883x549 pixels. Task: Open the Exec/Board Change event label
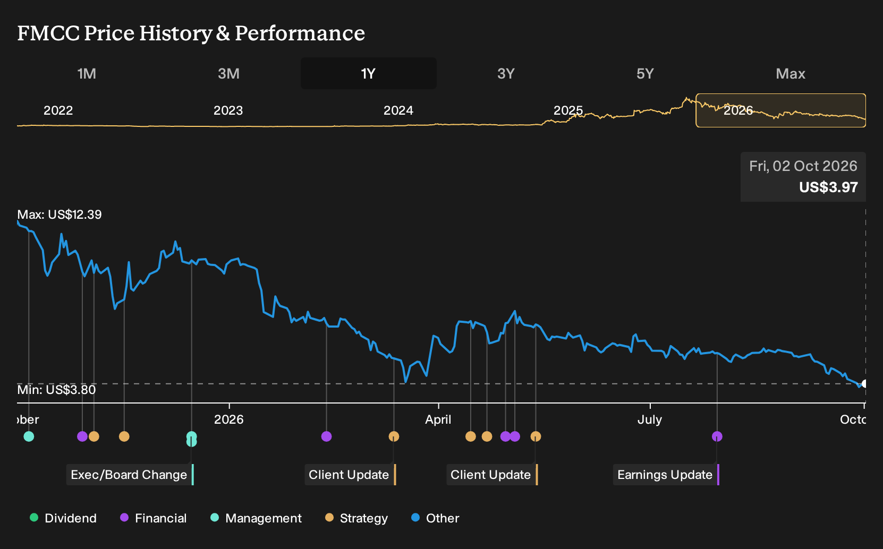[130, 475]
